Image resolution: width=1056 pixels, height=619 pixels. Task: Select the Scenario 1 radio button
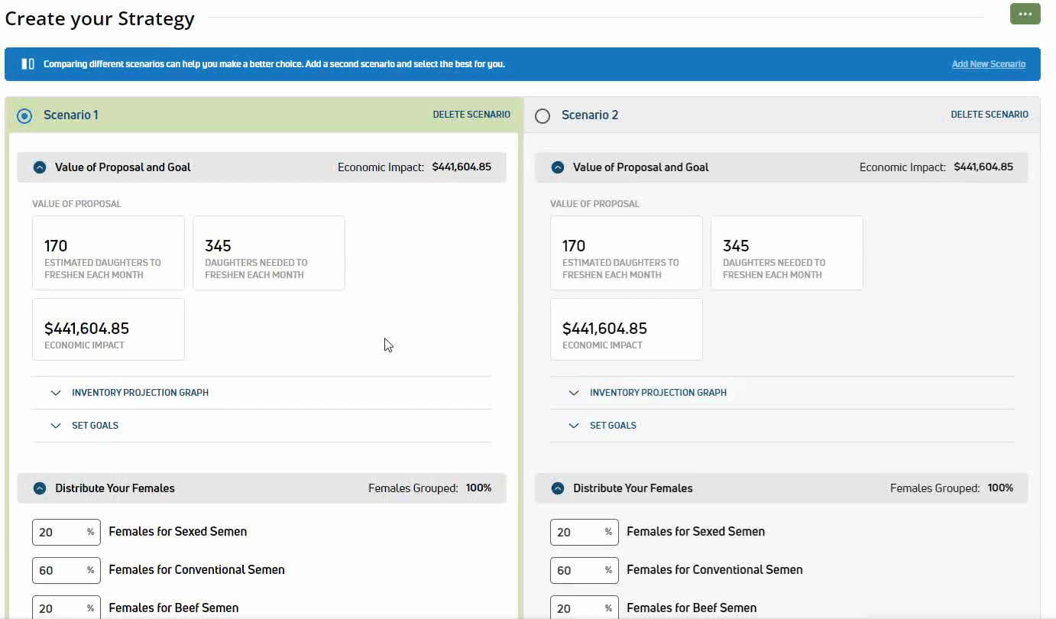point(24,115)
